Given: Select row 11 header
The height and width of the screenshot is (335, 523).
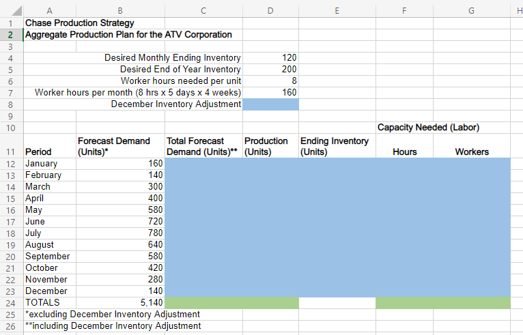Looking at the screenshot, I should (x=12, y=146).
